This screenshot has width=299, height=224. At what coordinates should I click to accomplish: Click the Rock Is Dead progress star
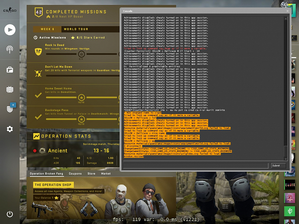point(81,54)
